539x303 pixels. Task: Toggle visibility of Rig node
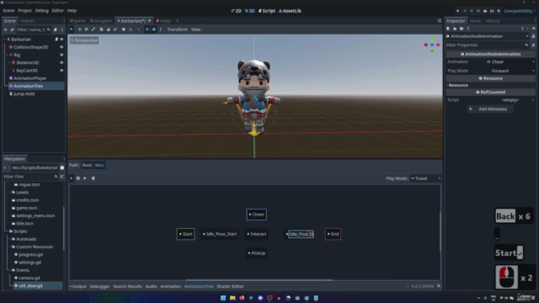point(61,55)
